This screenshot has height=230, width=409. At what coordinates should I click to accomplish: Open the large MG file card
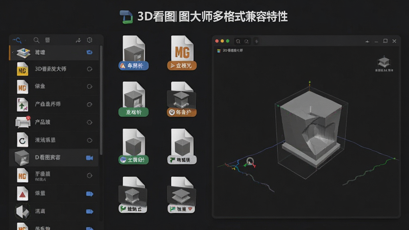pyautogui.click(x=182, y=53)
